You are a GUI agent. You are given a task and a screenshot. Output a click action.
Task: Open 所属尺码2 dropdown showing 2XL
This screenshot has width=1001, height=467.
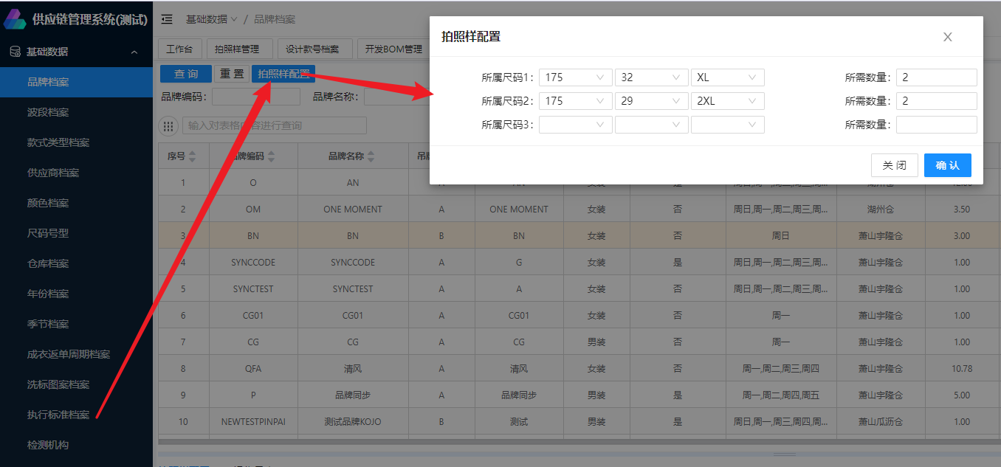pos(727,101)
